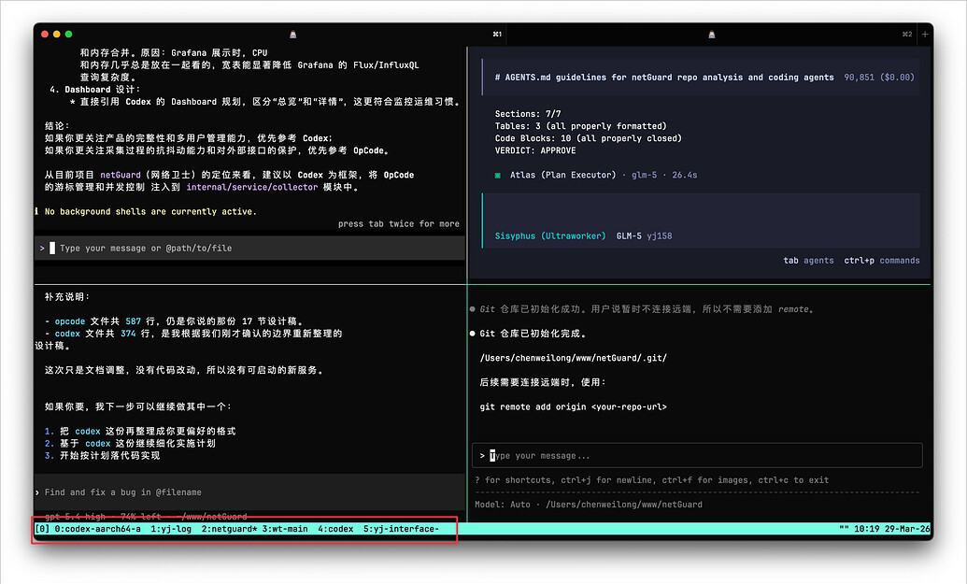Click 'Atlas (Plan Executor)' label
Viewport: 967px width, 584px height.
(x=562, y=175)
